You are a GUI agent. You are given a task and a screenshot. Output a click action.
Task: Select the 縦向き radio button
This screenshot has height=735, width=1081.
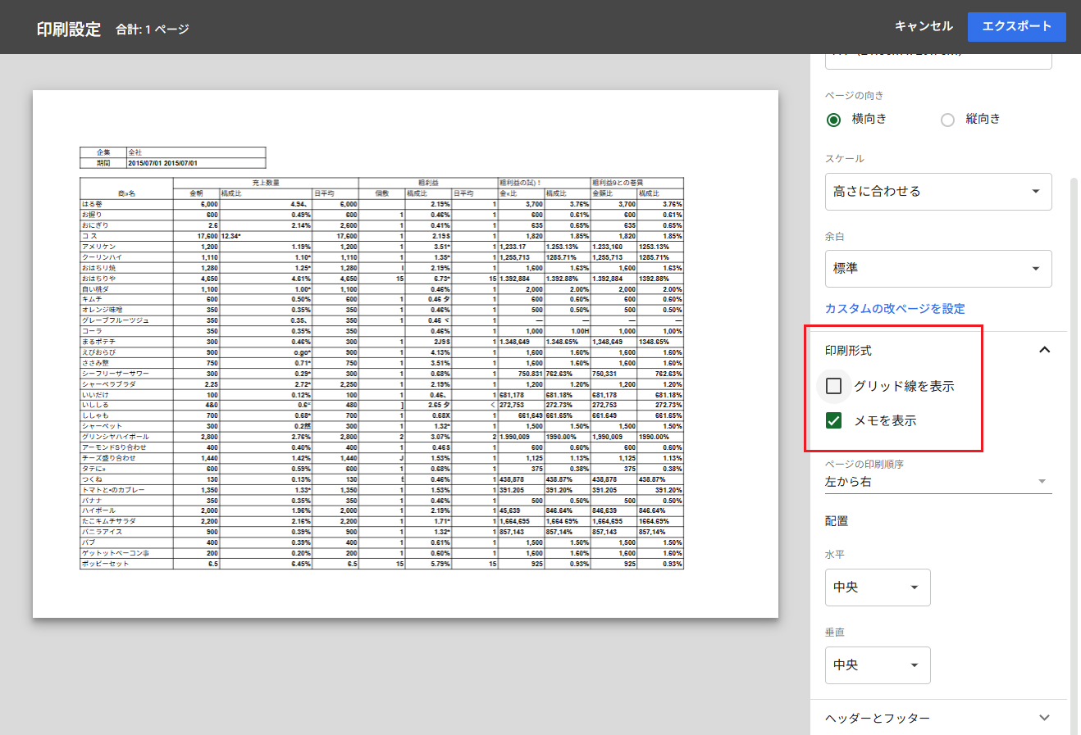(948, 120)
